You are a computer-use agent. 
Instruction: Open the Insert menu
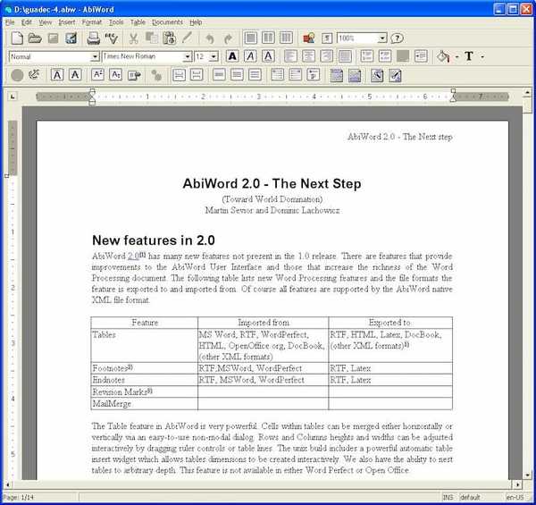pyautogui.click(x=67, y=22)
